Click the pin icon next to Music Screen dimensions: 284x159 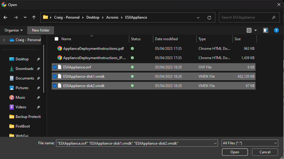(38, 97)
